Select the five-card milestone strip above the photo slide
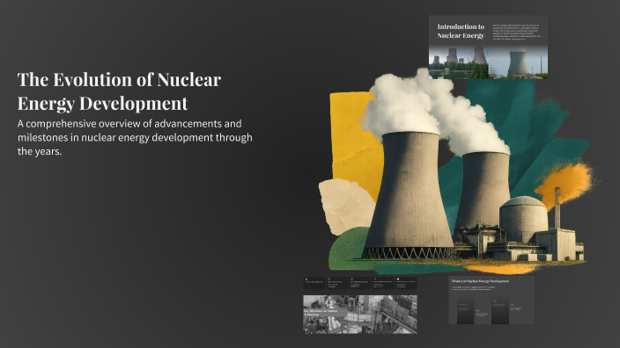This screenshot has height=348, width=620. (360, 283)
